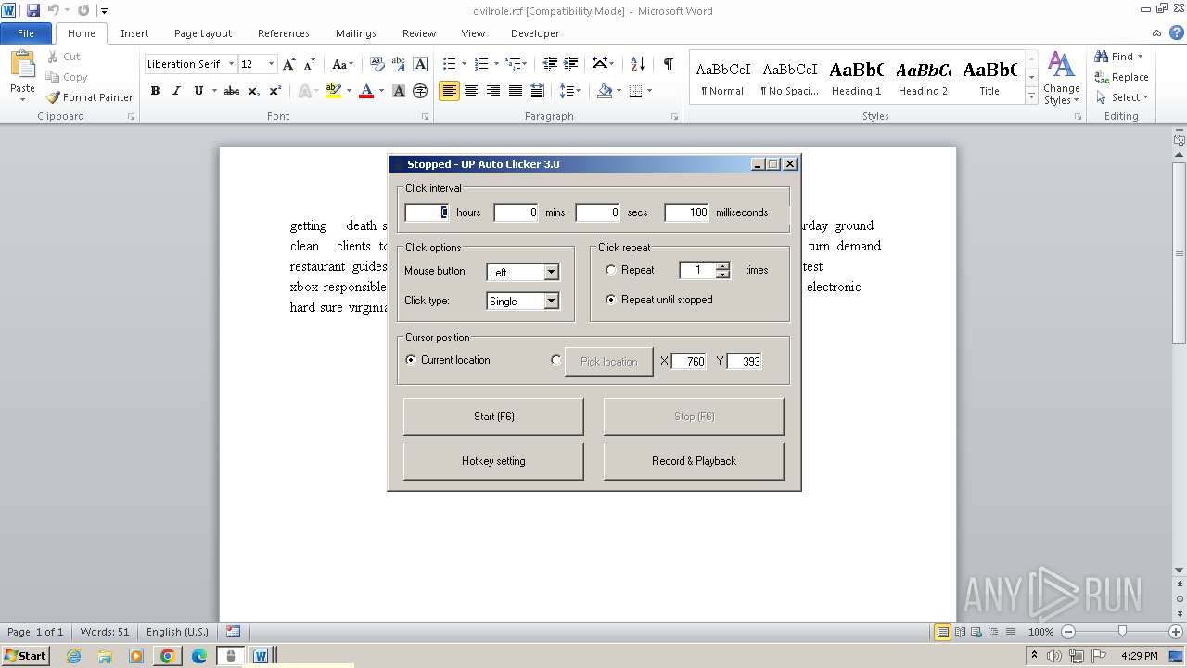Click milliseconds input field

(x=687, y=212)
